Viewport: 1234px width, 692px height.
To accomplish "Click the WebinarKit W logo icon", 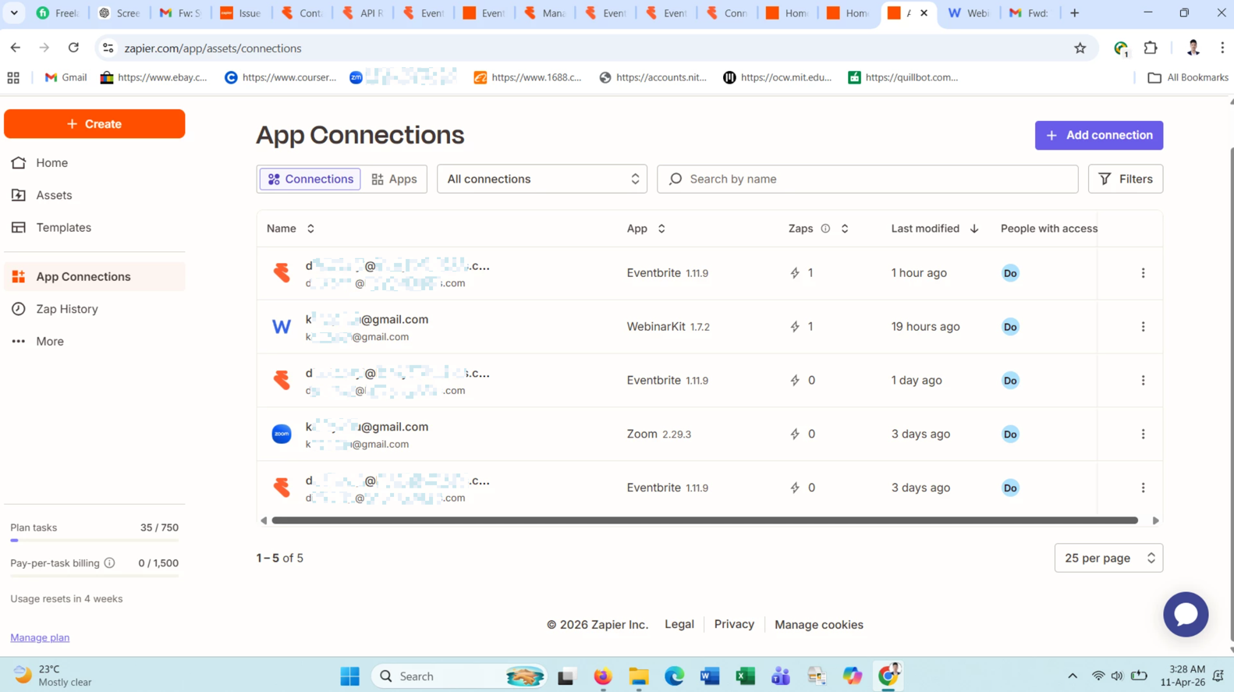I will point(282,327).
